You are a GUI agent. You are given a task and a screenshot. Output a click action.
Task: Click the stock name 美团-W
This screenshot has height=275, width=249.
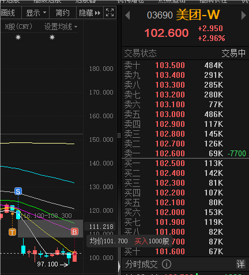pos(198,15)
